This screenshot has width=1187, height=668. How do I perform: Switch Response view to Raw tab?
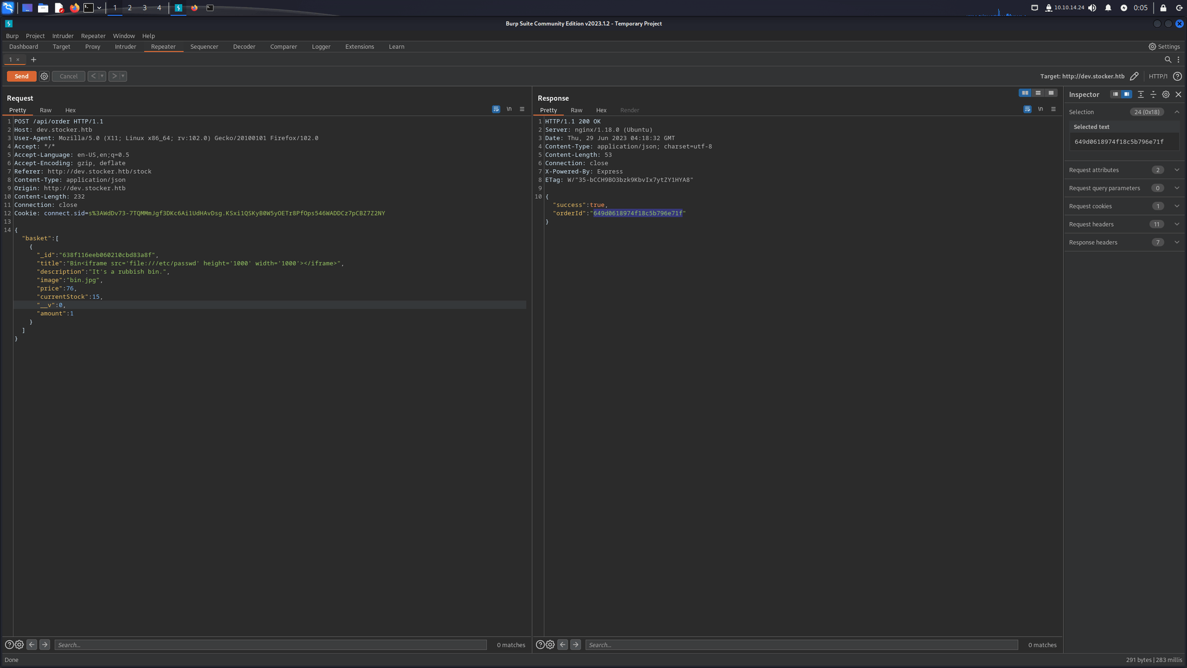tap(576, 110)
